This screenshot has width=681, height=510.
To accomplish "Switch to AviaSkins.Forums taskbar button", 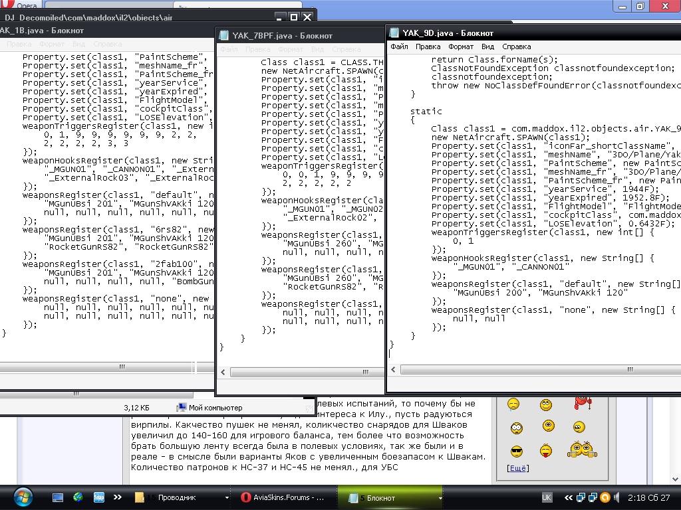I will (x=283, y=497).
